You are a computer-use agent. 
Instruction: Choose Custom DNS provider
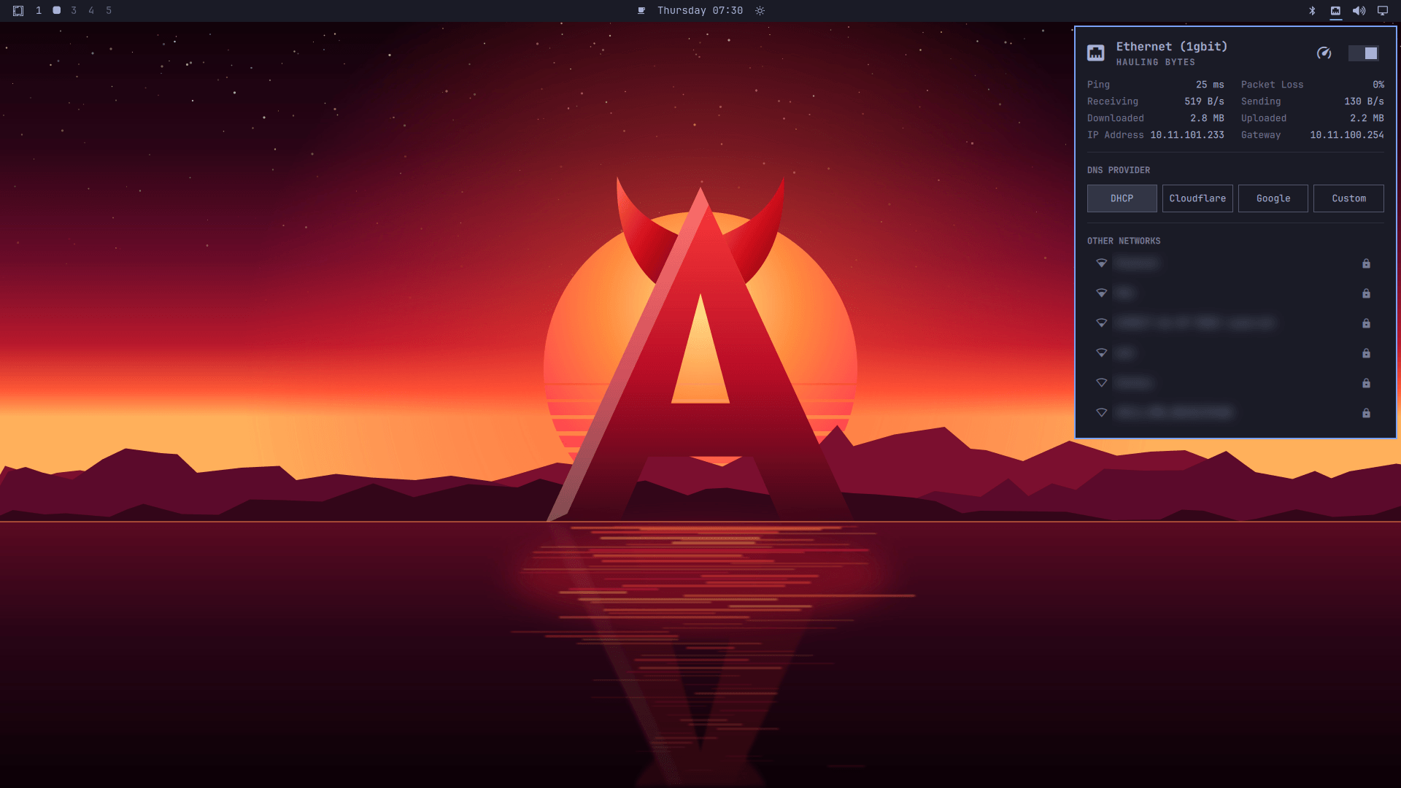tap(1348, 198)
